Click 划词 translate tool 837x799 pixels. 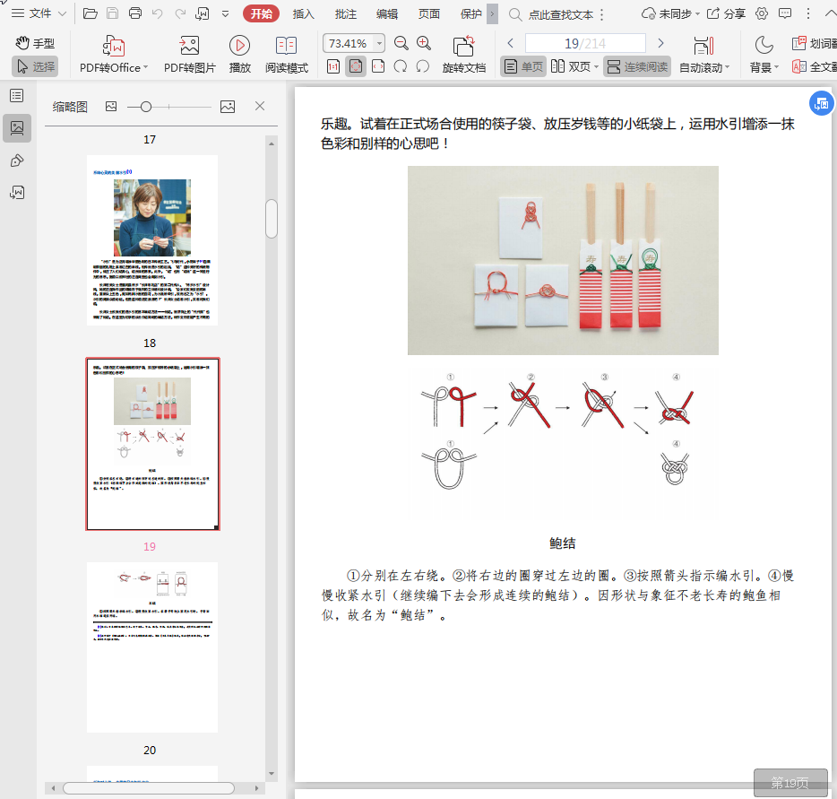coord(814,43)
